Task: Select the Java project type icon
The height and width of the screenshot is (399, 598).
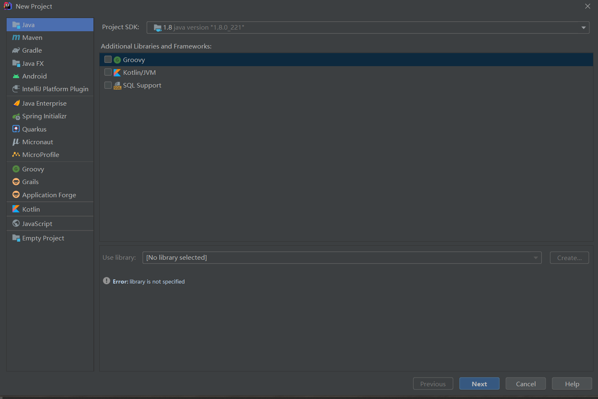Action: (x=16, y=25)
